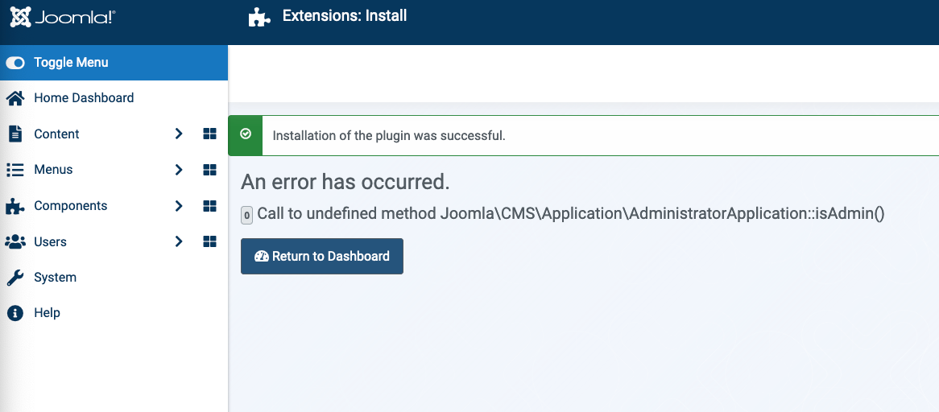Expand the Users submenu chevron

click(179, 241)
